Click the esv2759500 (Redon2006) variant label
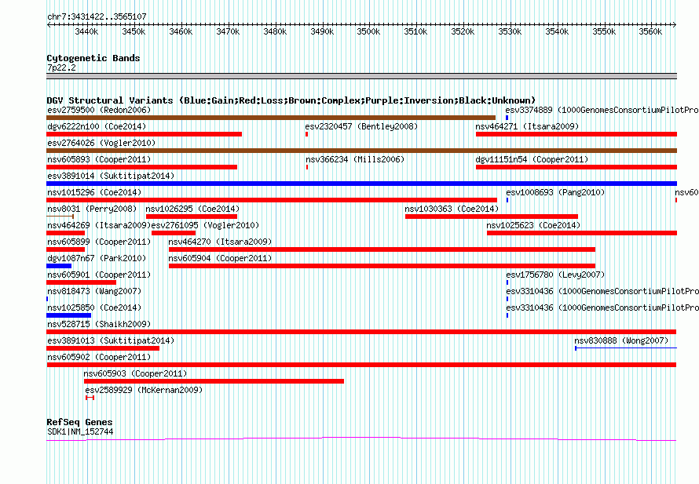 (99, 110)
